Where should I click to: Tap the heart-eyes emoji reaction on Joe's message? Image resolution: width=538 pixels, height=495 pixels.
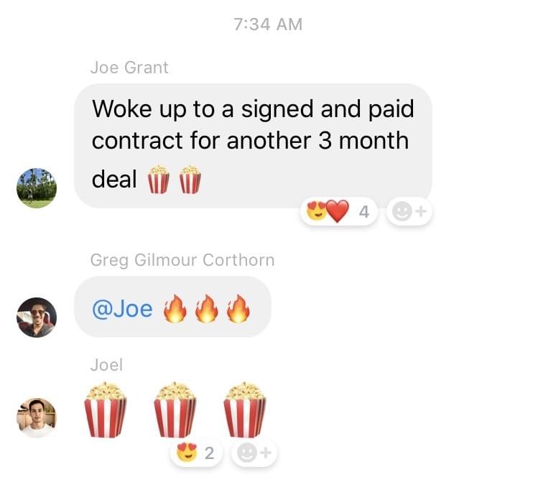tap(317, 210)
